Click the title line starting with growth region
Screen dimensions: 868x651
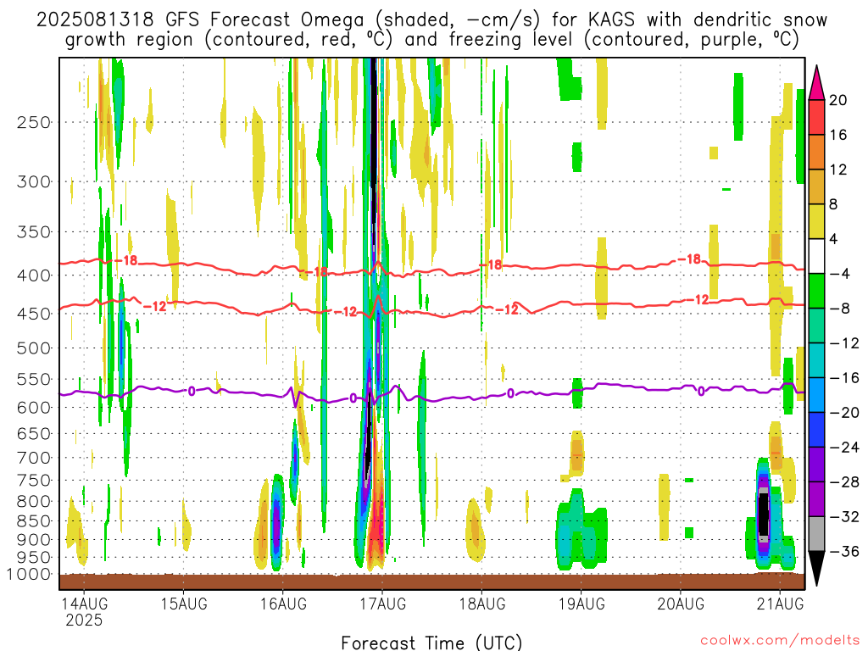tap(431, 40)
